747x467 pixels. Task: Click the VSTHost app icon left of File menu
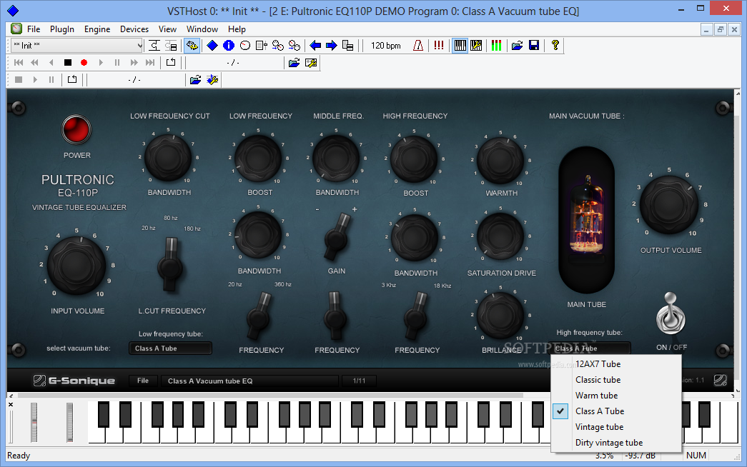[x=16, y=29]
